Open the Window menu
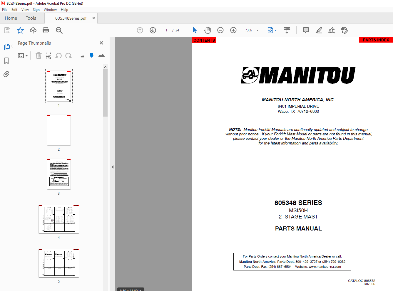The height and width of the screenshot is (291, 393). [50, 10]
